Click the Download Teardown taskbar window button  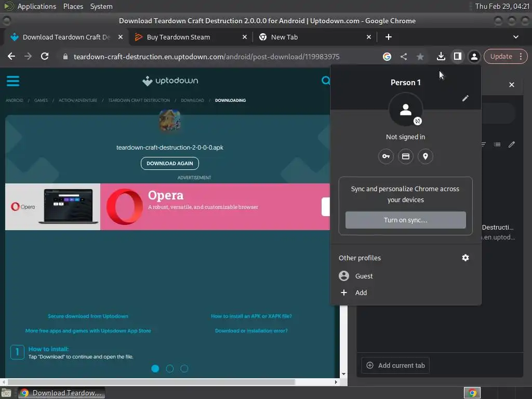[x=61, y=393]
